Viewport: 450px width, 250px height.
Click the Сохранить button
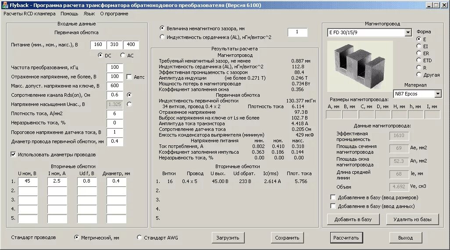[287, 238]
